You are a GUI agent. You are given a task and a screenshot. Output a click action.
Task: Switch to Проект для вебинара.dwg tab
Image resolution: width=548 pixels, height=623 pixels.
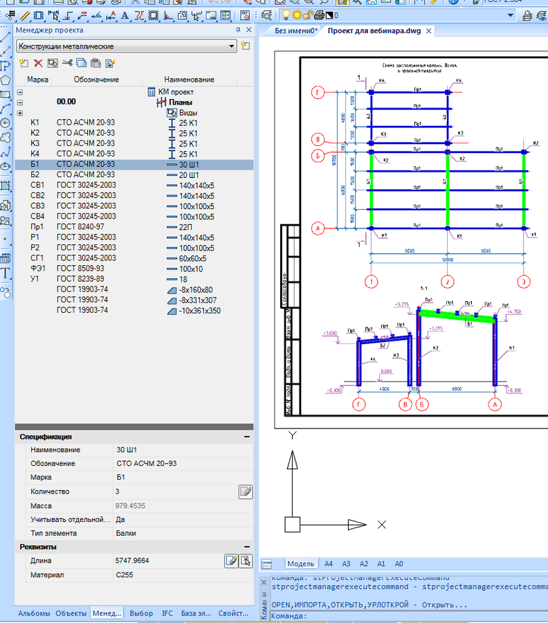pyautogui.click(x=374, y=30)
